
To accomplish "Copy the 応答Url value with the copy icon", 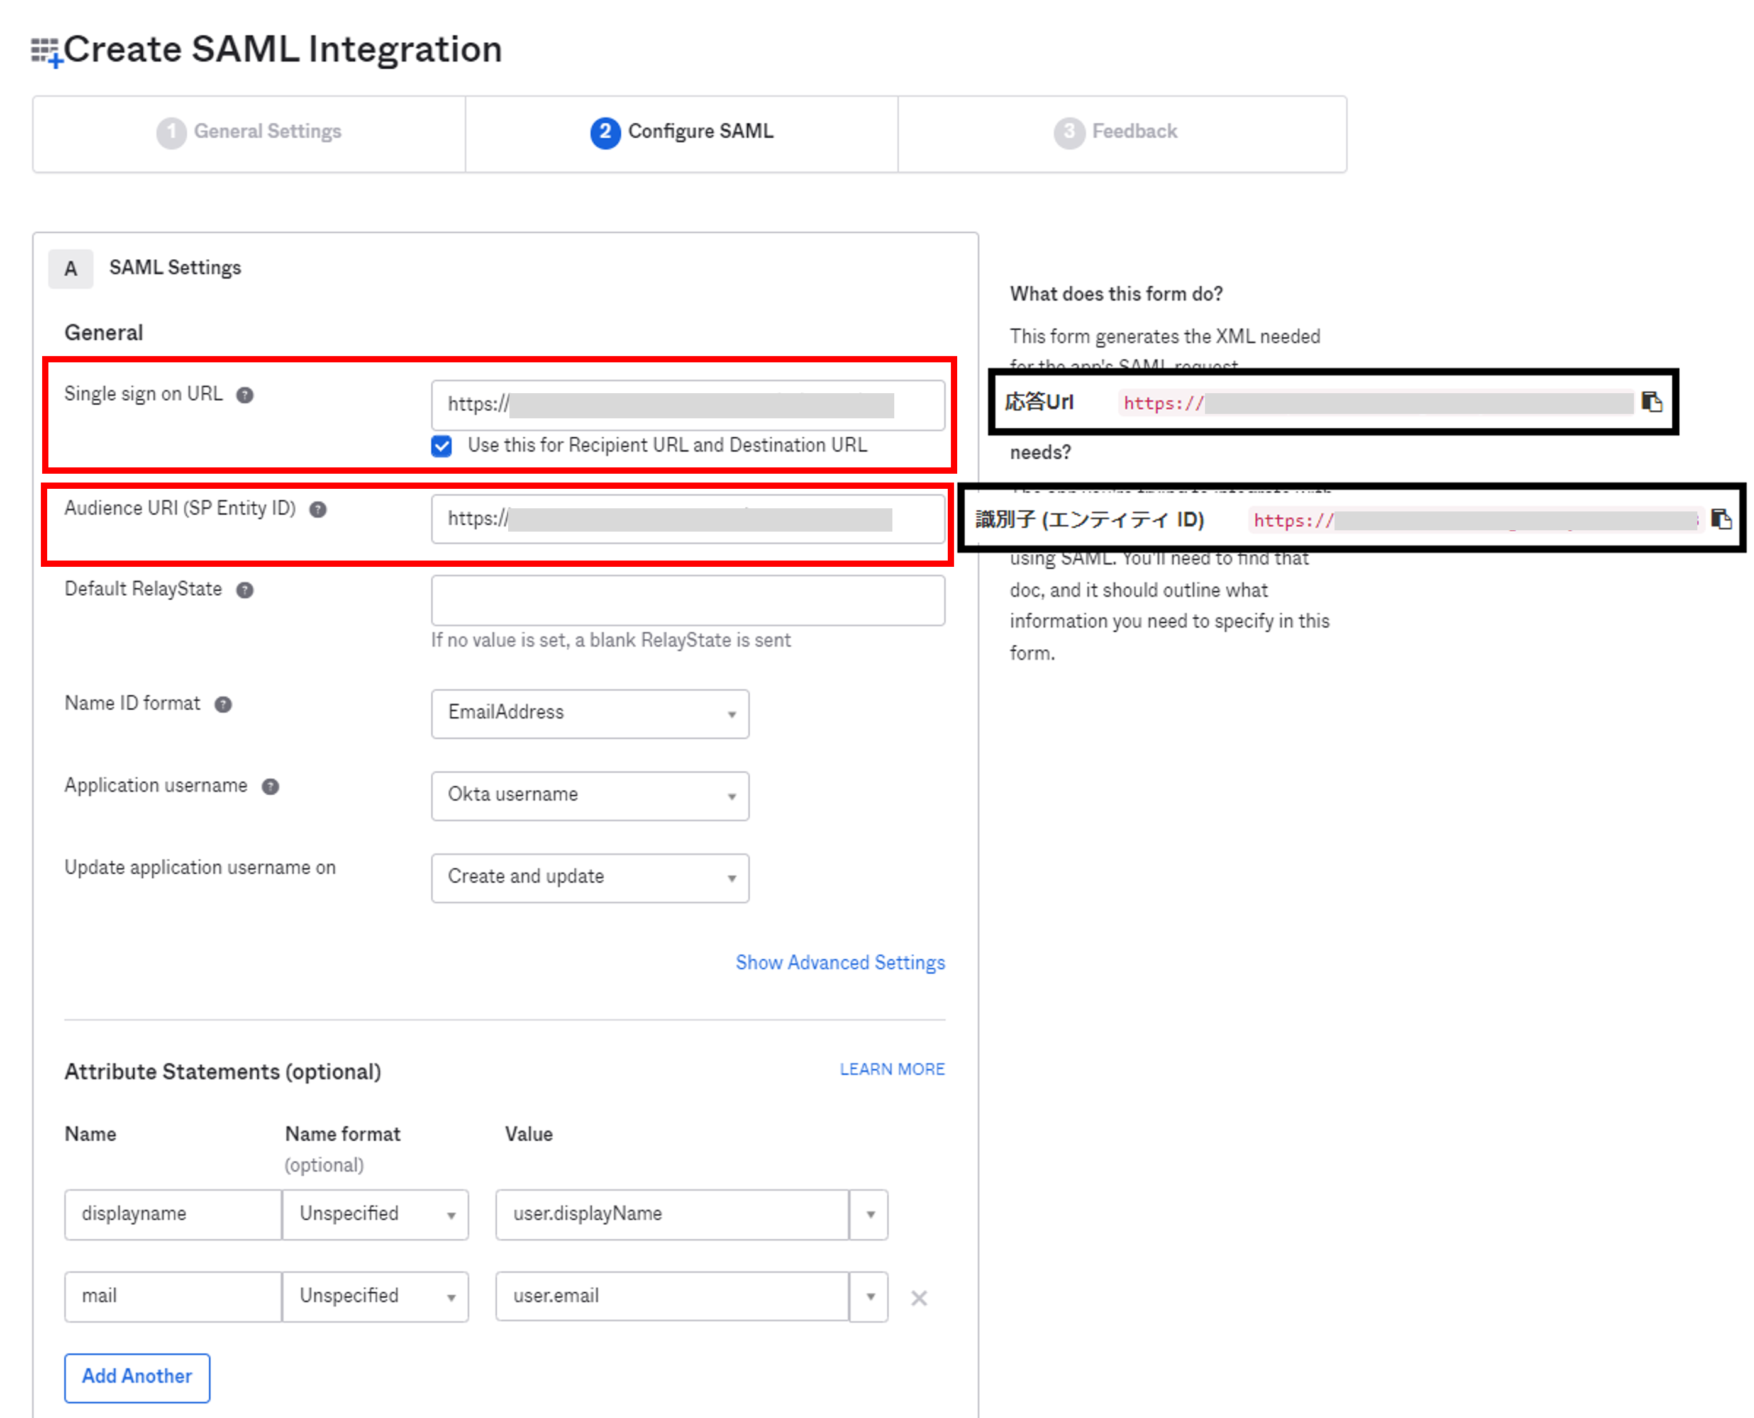I will [x=1651, y=402].
